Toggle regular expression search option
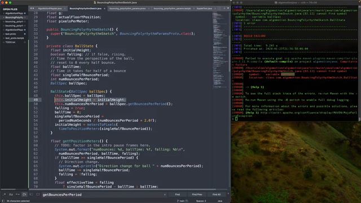Image resolution: width=361 pixels, height=203 pixels. coord(5,195)
